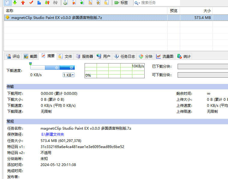Viewport: 228px width, 179px height.
Task: Sort by the 大小 column header
Action: pos(207,11)
